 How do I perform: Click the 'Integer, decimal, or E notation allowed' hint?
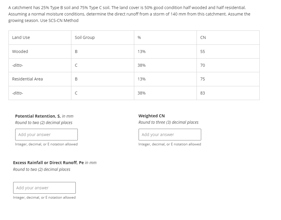pos(46,144)
